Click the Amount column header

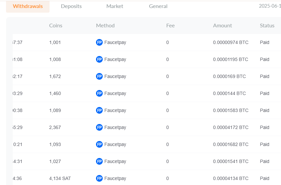(x=222, y=26)
